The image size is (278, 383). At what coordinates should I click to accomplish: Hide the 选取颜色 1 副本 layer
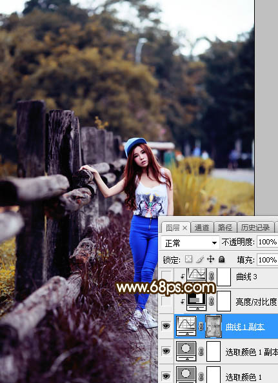(166, 351)
